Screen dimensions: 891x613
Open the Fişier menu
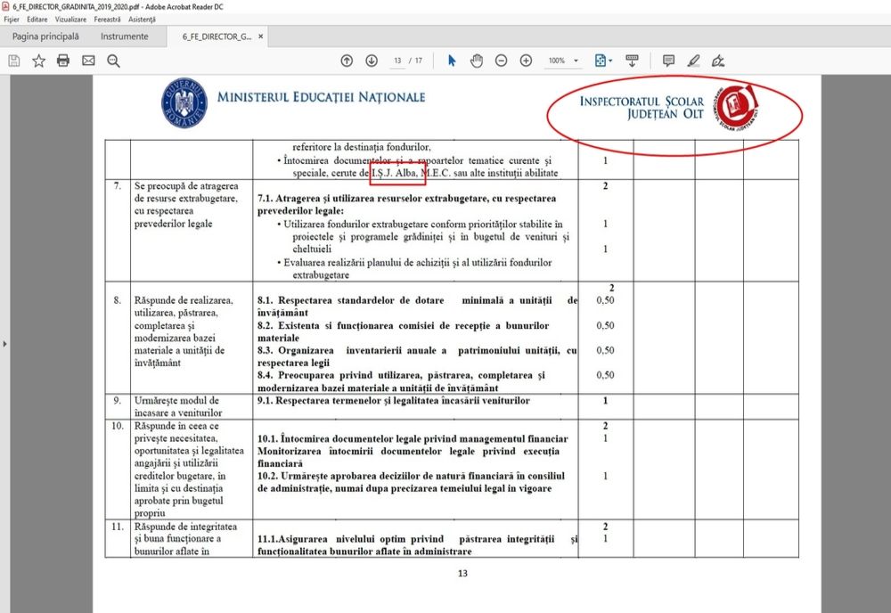[11, 17]
